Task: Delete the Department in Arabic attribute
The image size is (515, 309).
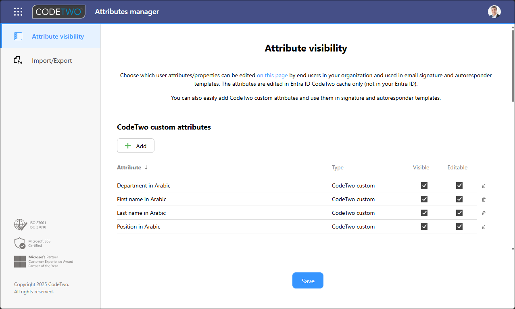Action: [x=484, y=186]
